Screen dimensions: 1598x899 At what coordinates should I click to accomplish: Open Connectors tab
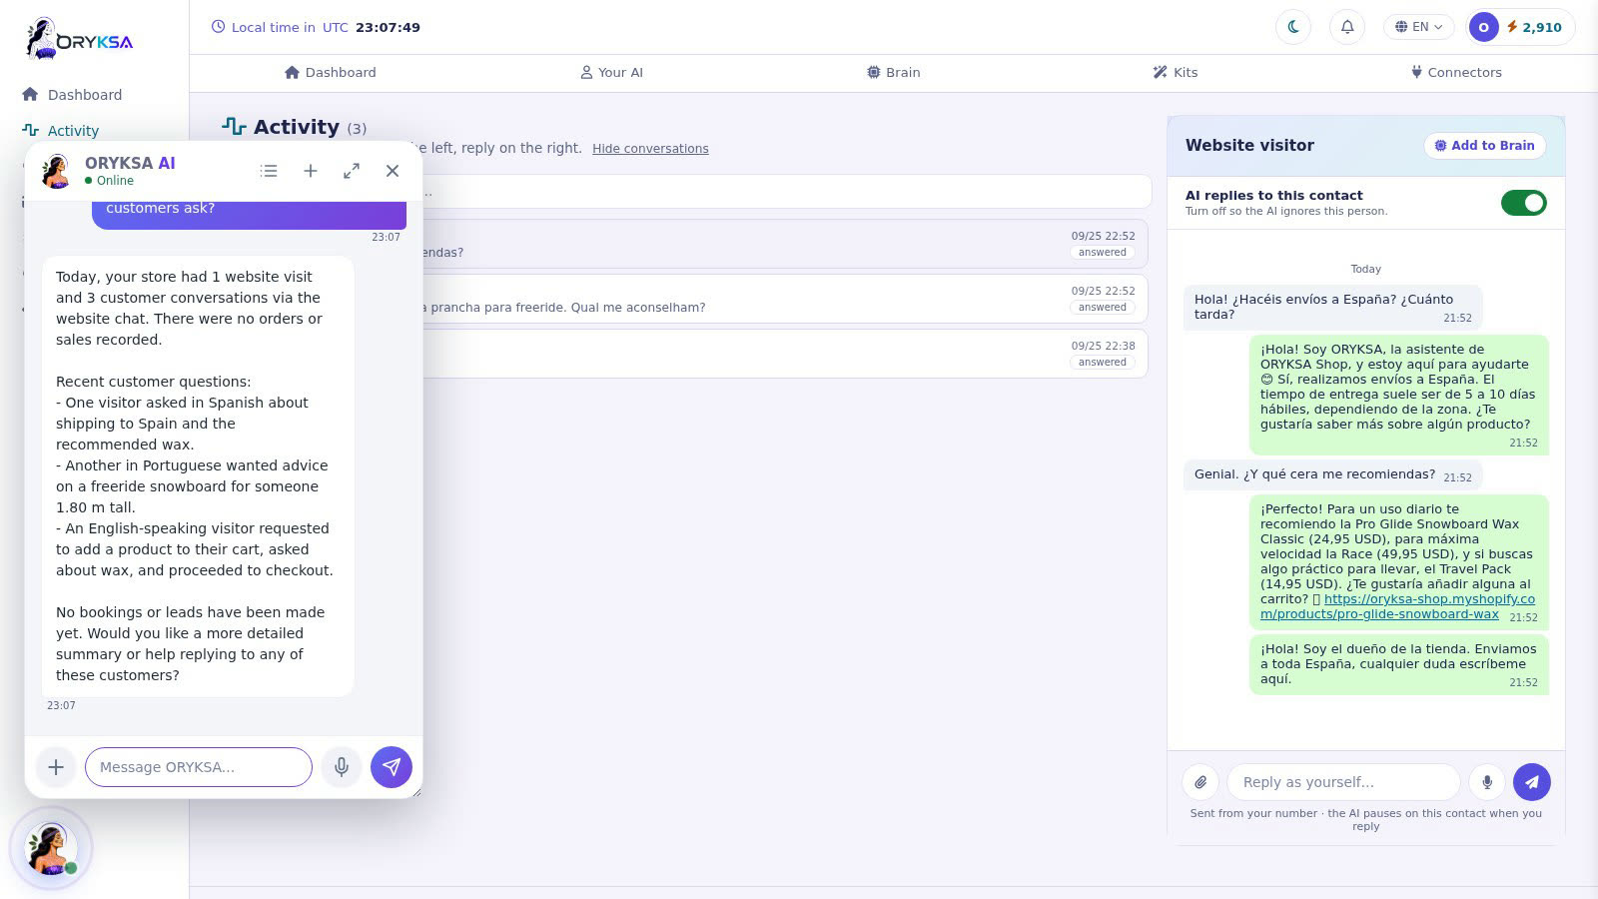click(x=1456, y=72)
